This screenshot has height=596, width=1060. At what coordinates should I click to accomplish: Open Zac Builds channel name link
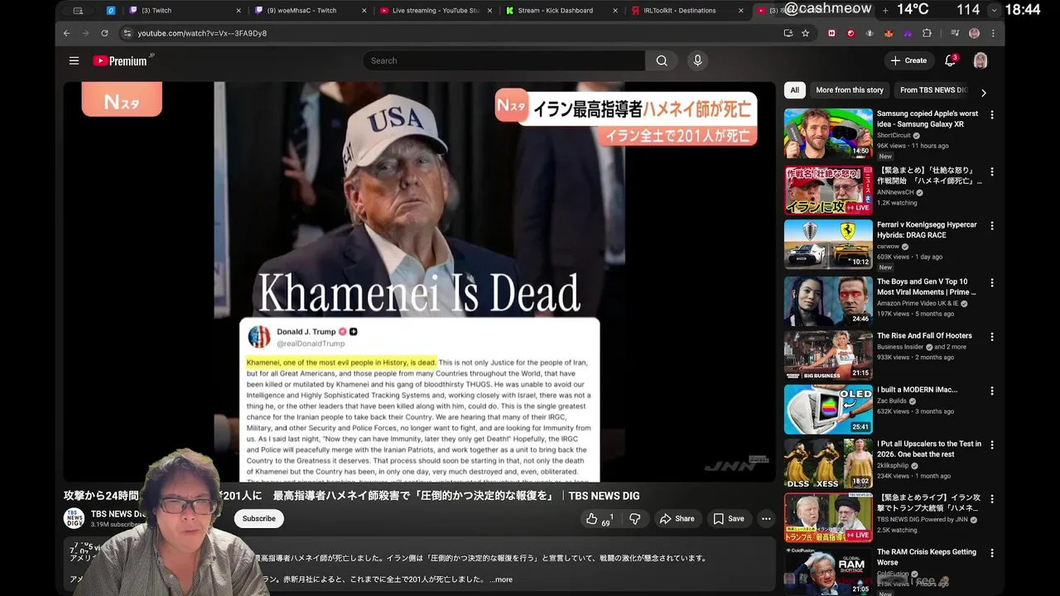(x=894, y=401)
